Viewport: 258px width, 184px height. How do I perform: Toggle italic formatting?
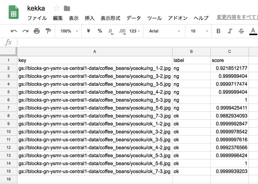pyautogui.click(x=230, y=31)
